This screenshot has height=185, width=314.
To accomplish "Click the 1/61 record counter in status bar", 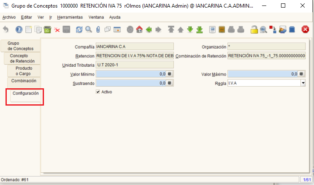I will point(307,180).
